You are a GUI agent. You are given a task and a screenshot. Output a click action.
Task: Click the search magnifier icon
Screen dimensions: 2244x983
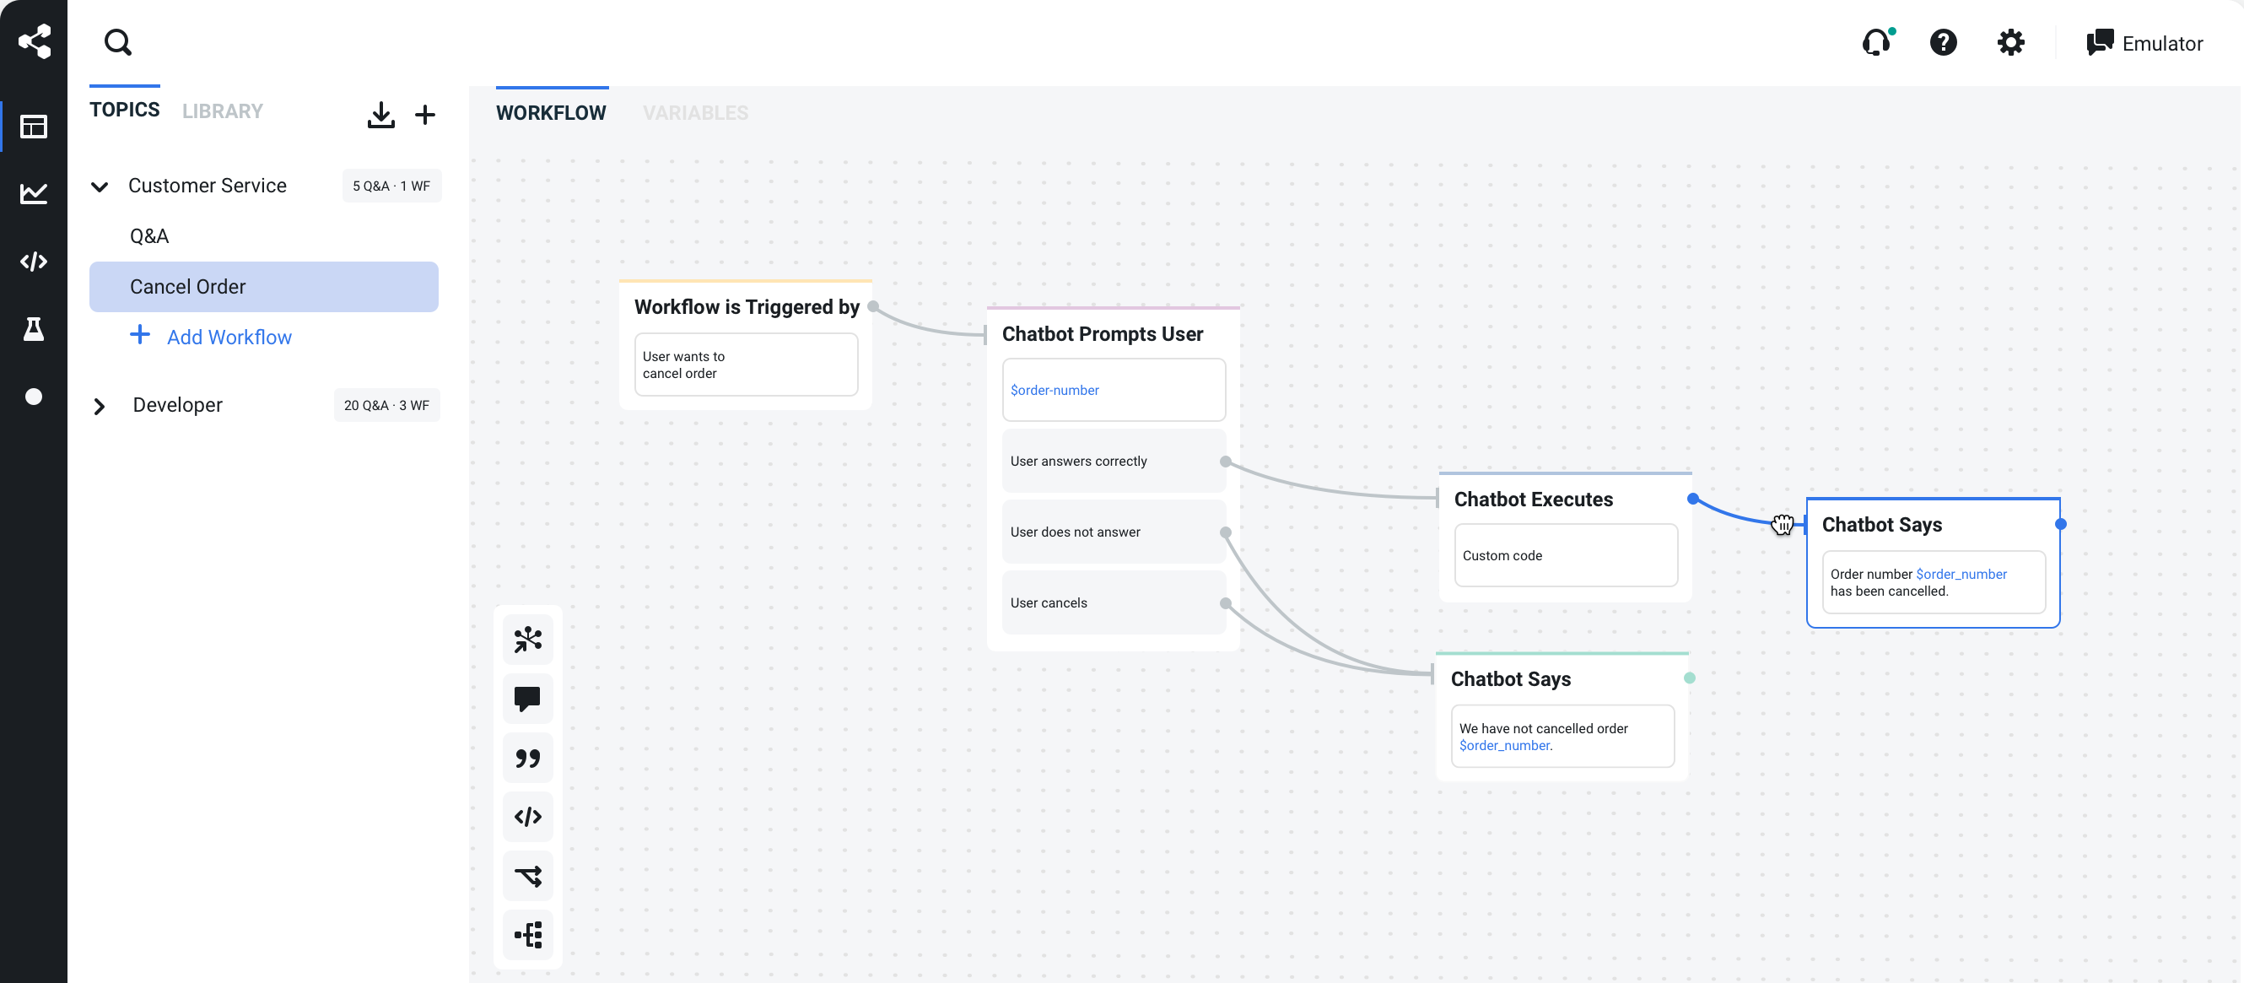[117, 42]
